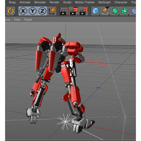Open the Motion Tracker menu

(x=85, y=2)
